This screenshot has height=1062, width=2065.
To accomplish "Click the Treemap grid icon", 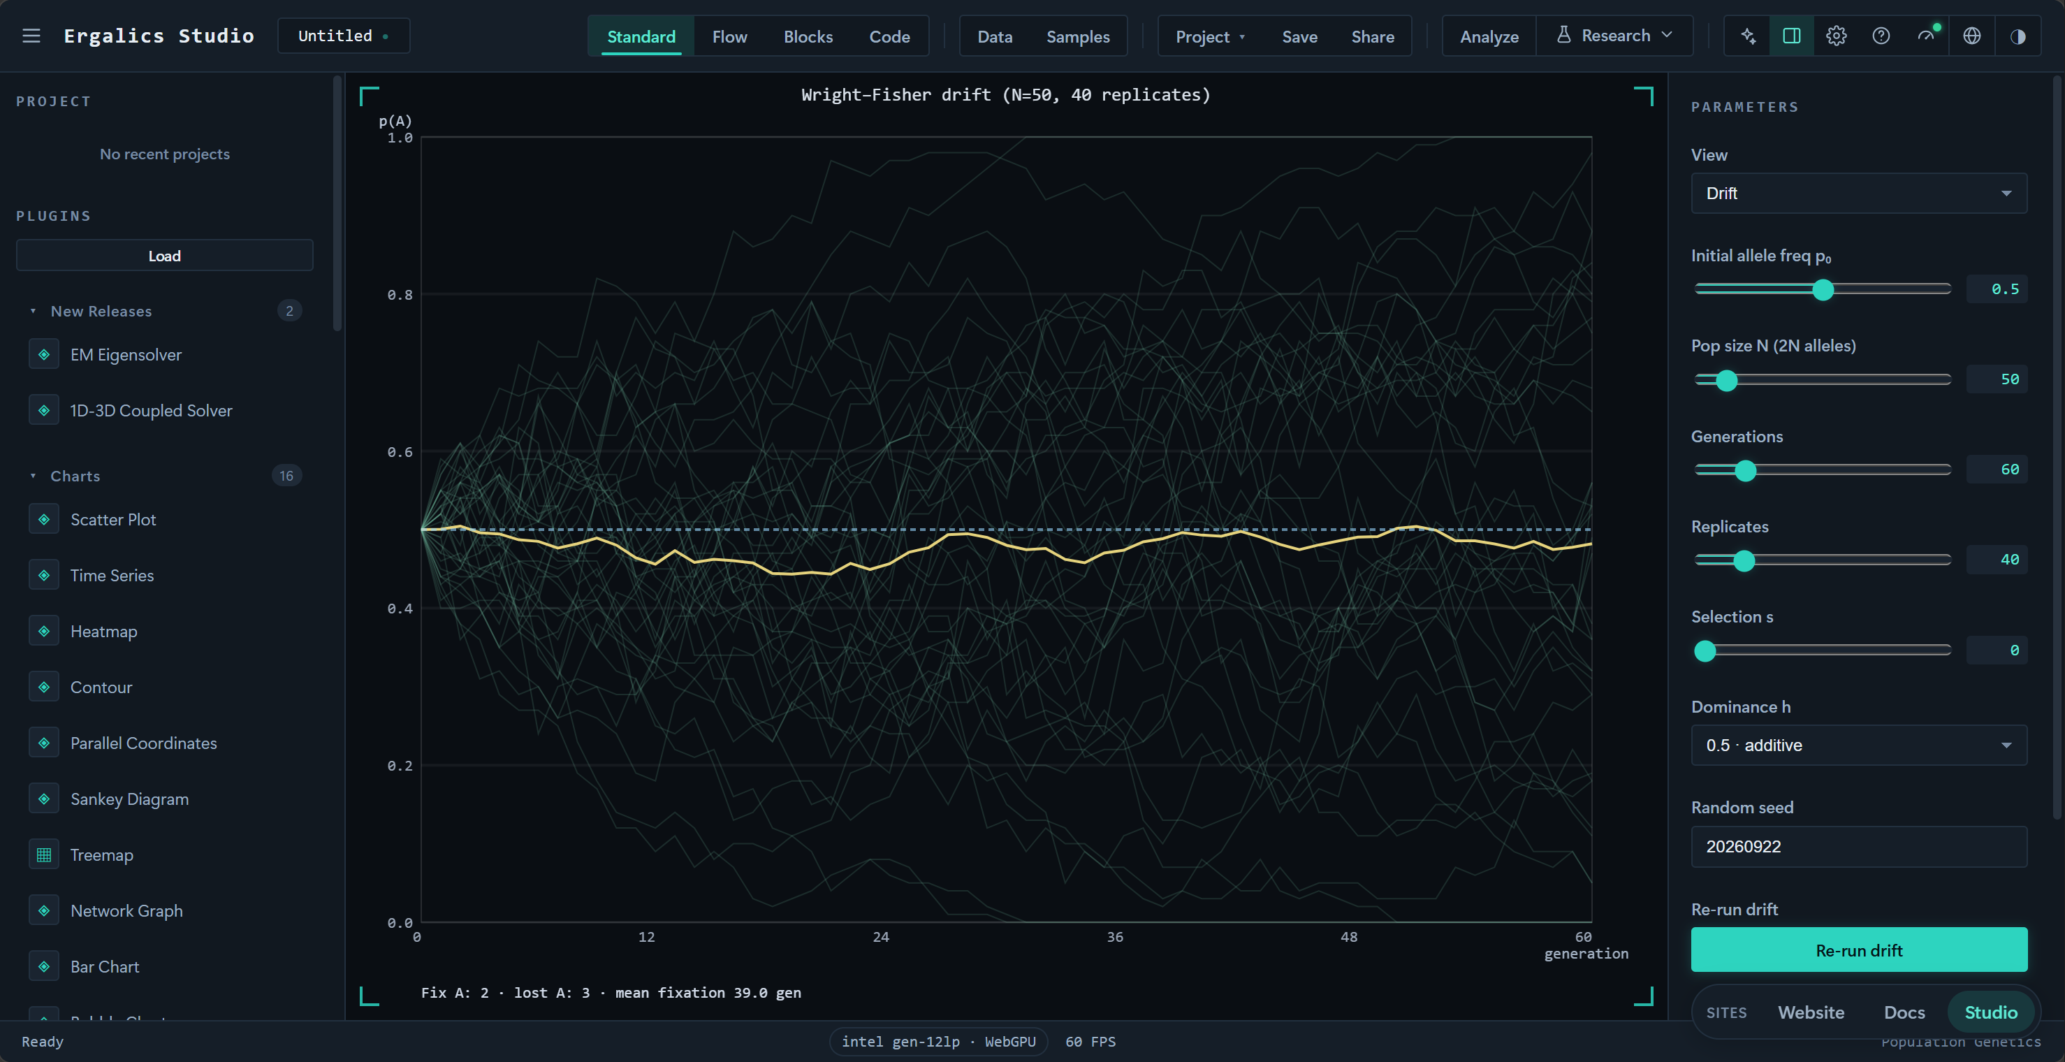I will [x=44, y=855].
